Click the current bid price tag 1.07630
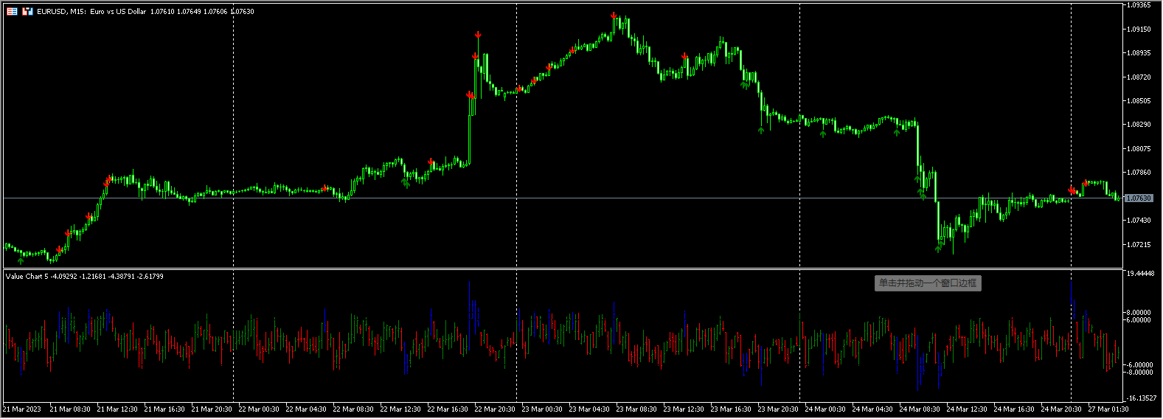The height and width of the screenshot is (419, 1163). click(x=1139, y=198)
